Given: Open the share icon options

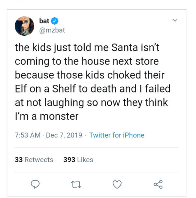Looking at the screenshot, I should (x=158, y=185).
